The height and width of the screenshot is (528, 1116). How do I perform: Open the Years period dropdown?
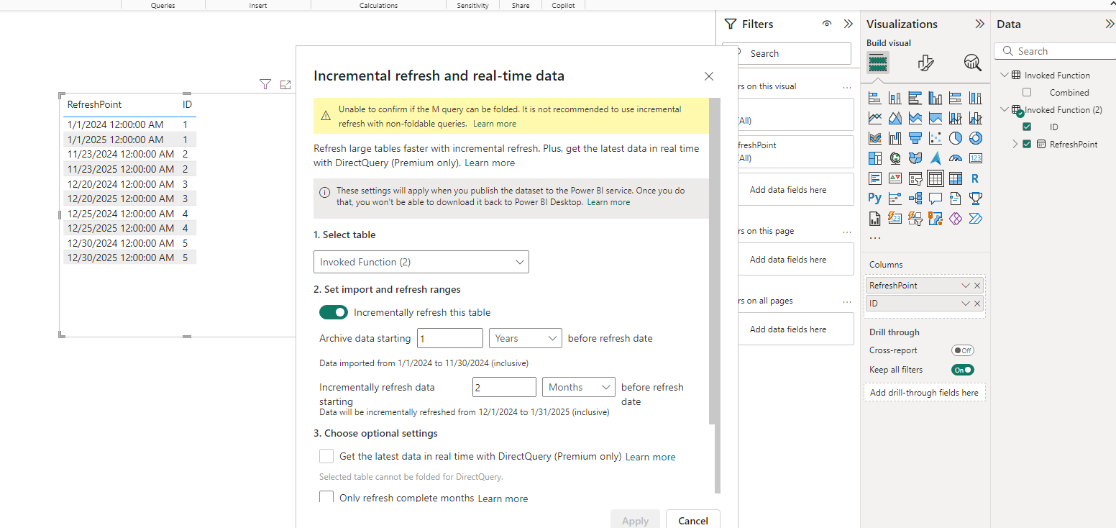[x=525, y=338]
